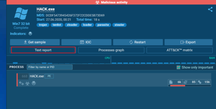This screenshot has width=216, height=109.
Task: Select the HACK.exe process row name
Action: [37, 76]
